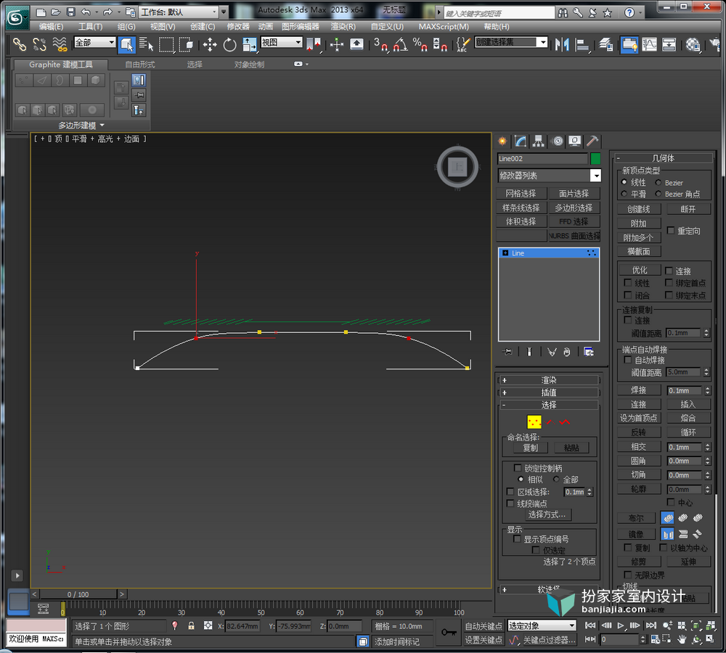The width and height of the screenshot is (726, 653).
Task: Click the Mirror tool icon
Action: point(562,44)
